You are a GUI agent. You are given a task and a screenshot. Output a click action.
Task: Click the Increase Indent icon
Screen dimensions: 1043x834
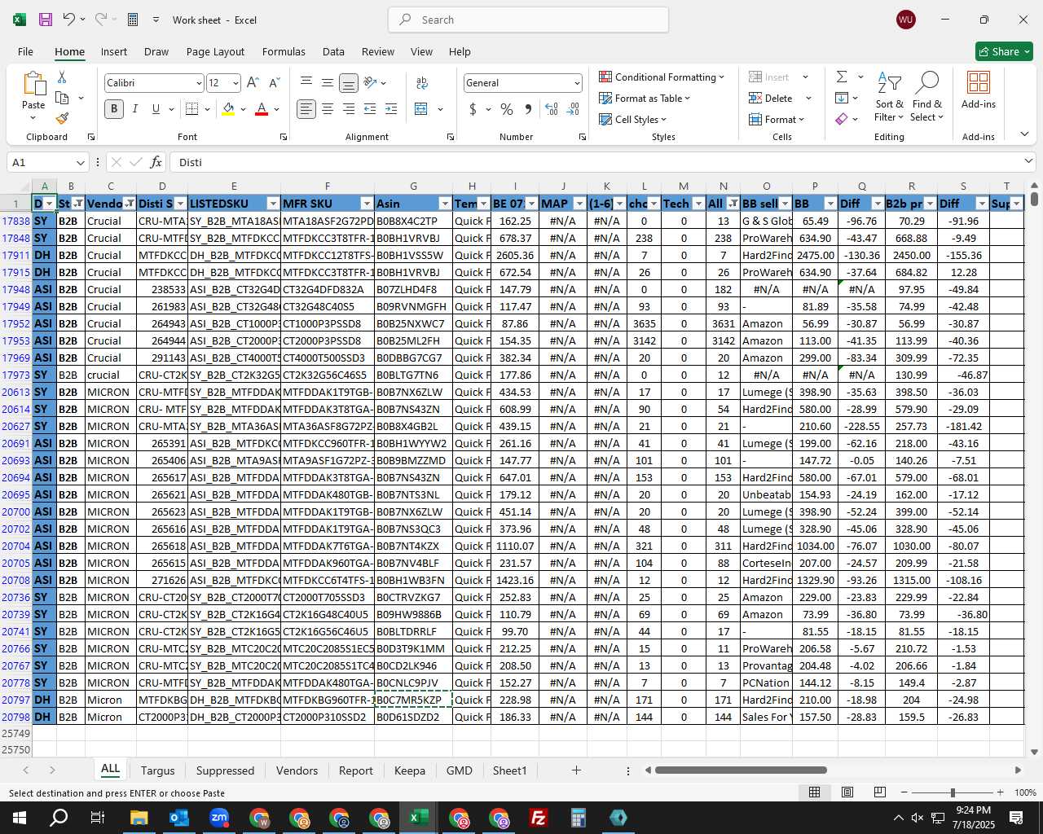pos(391,109)
